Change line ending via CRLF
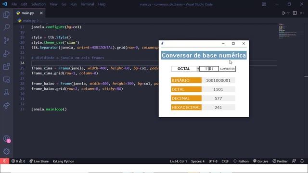This screenshot has height=173, width=308. point(225,161)
